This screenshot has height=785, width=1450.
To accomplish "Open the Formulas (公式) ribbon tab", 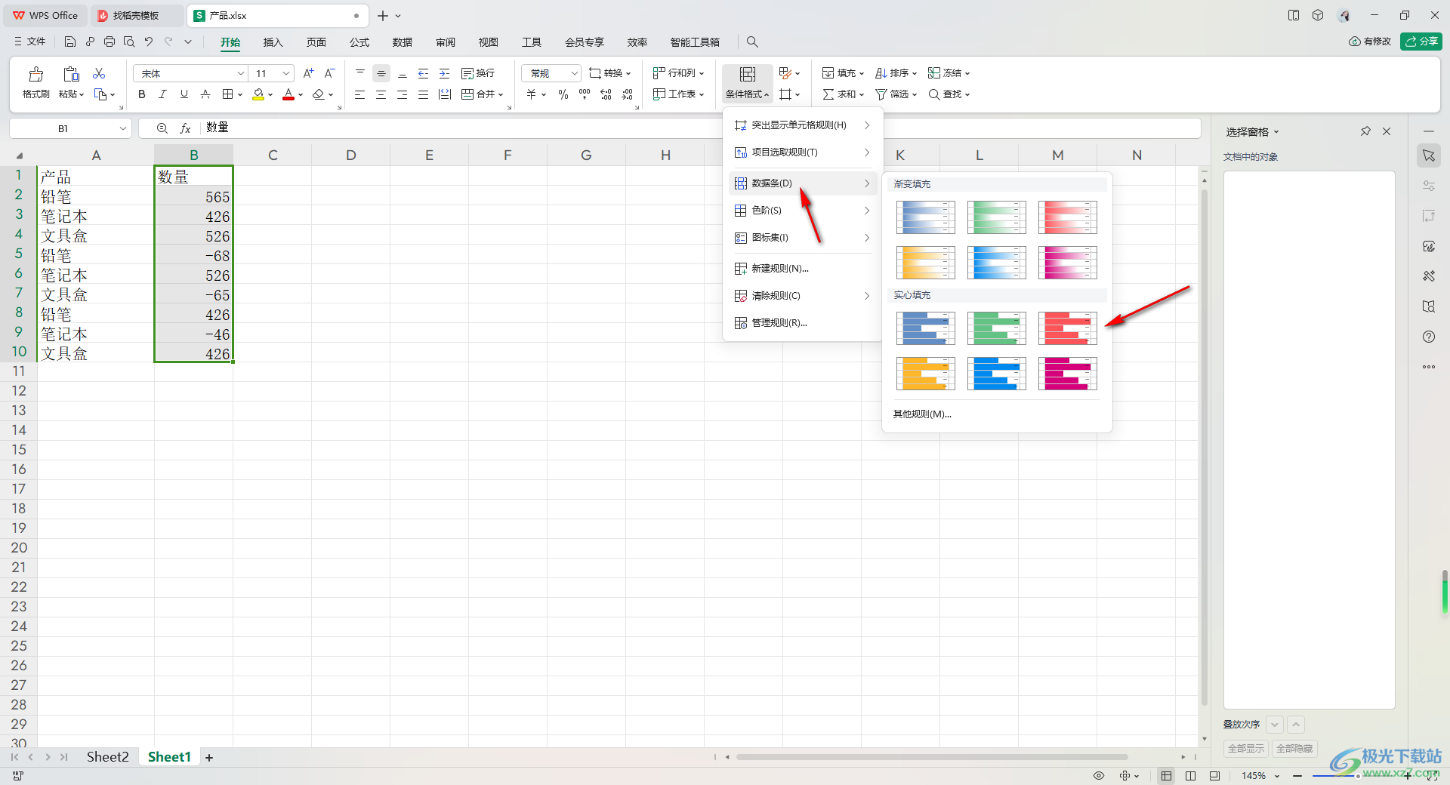I will tap(359, 42).
